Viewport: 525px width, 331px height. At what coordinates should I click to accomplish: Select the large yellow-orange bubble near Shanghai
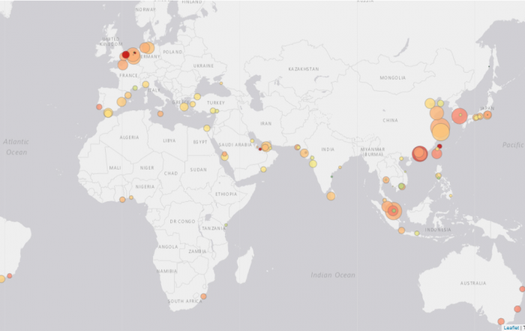pyautogui.click(x=440, y=131)
